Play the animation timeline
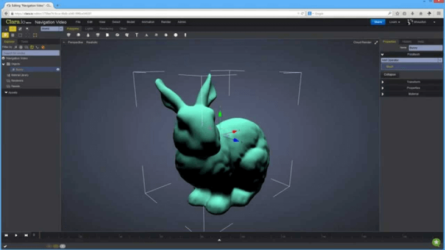 click(16, 235)
